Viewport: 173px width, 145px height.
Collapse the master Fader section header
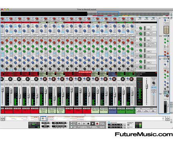[x=146, y=76]
